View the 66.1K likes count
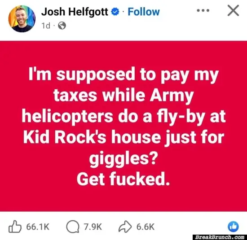The height and width of the screenshot is (240, 247). click(38, 227)
